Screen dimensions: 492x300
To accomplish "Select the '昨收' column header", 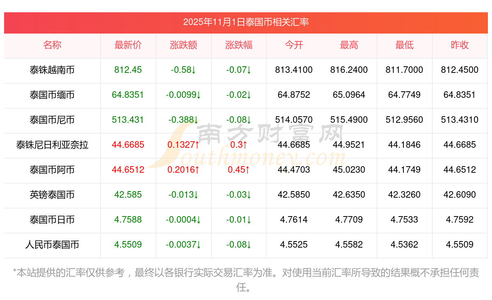I will tap(460, 45).
